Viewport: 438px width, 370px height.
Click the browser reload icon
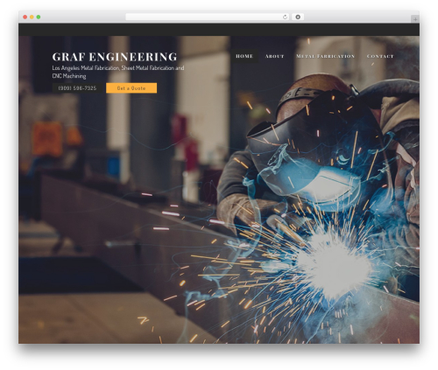click(285, 17)
